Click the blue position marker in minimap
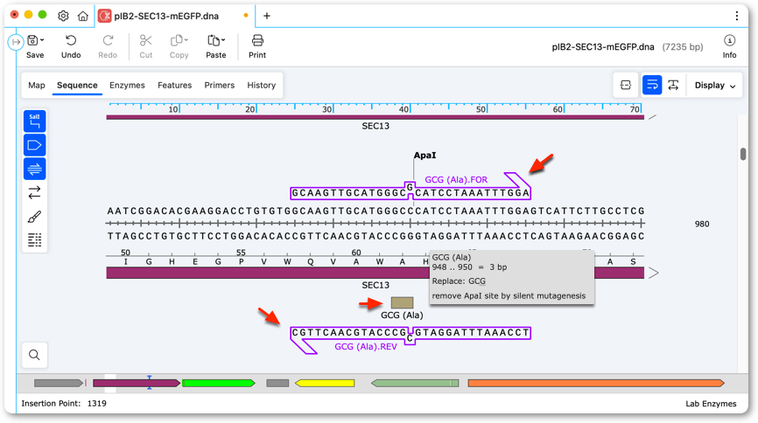The width and height of the screenshot is (758, 423). pos(150,383)
